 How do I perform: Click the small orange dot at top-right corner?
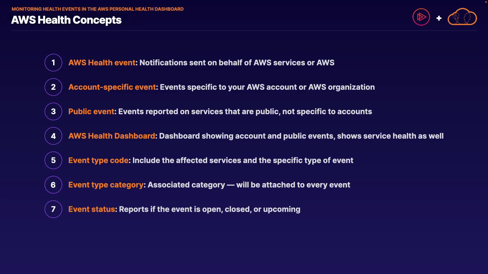[486, 2]
